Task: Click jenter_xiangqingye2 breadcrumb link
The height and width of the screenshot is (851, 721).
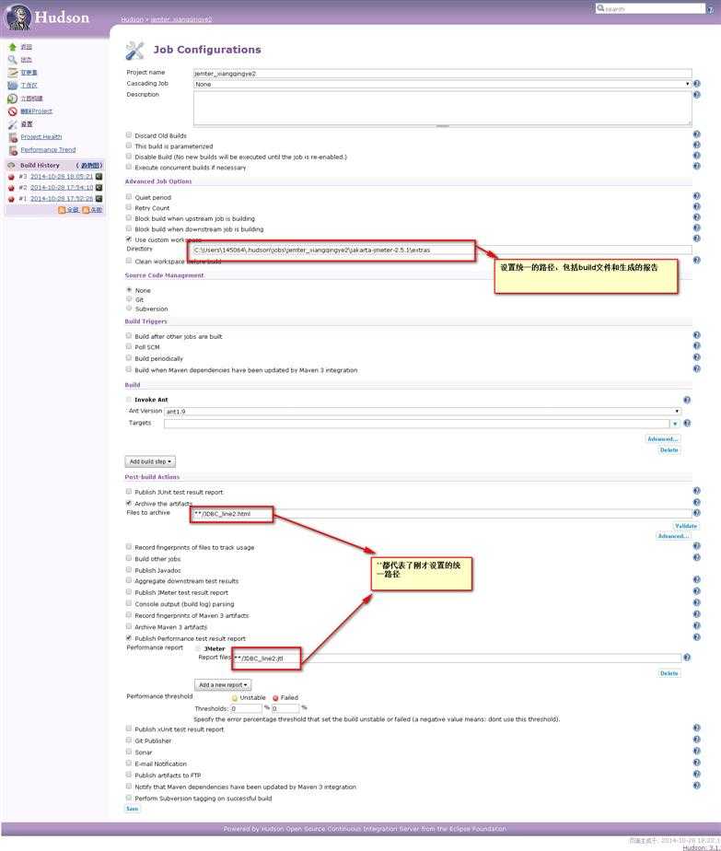Action: (181, 19)
